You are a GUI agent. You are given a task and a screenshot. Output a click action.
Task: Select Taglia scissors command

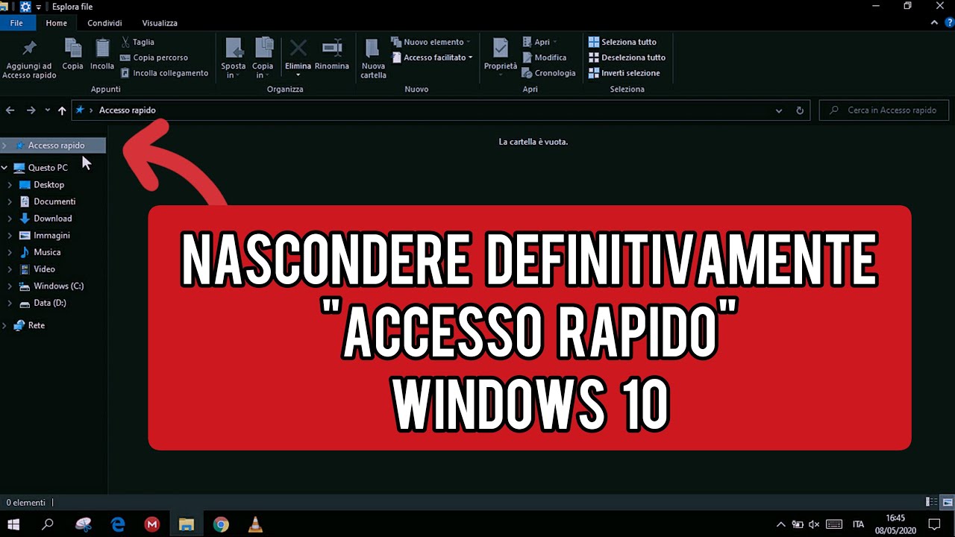[137, 42]
